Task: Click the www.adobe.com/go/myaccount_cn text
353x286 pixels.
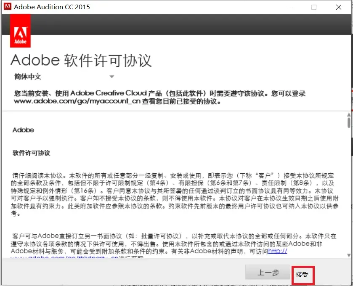Action: [x=77, y=101]
